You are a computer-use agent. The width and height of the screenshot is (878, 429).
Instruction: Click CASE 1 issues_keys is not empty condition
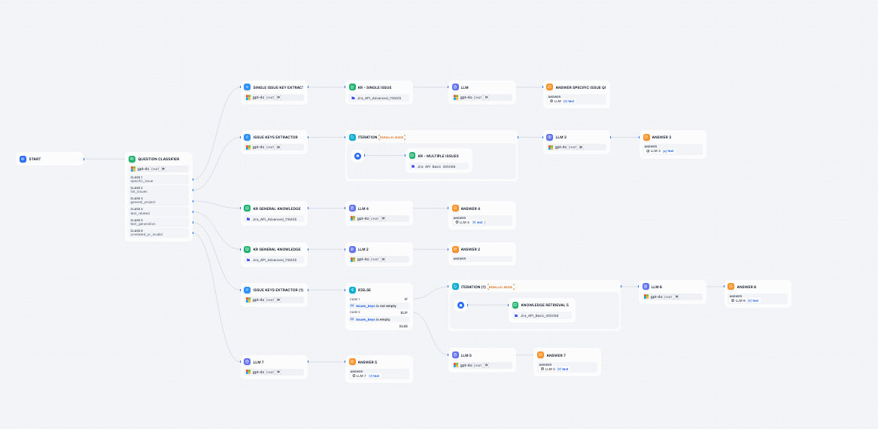[x=375, y=306]
